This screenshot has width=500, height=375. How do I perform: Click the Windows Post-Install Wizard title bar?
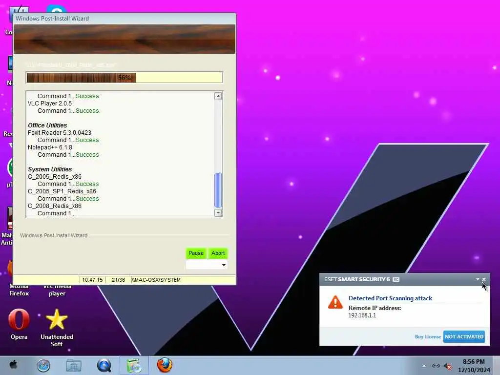click(x=125, y=19)
